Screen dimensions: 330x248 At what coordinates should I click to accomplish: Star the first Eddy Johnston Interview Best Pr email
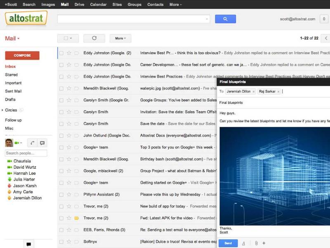[x=69, y=53]
